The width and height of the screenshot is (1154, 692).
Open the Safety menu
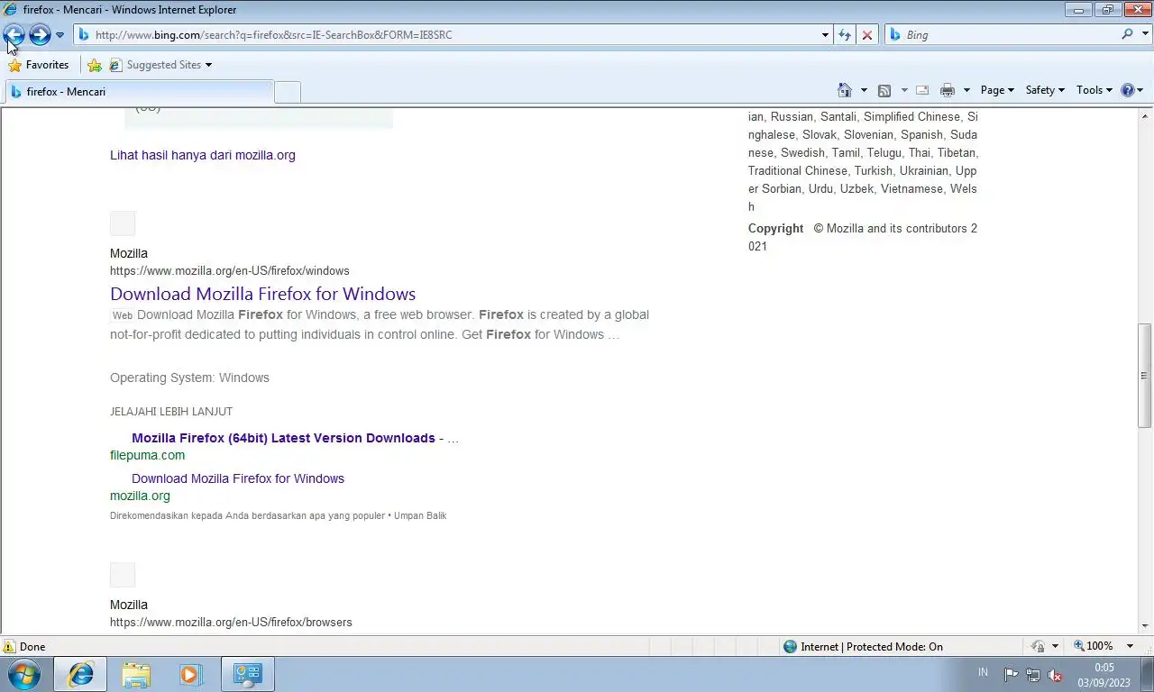tap(1045, 90)
